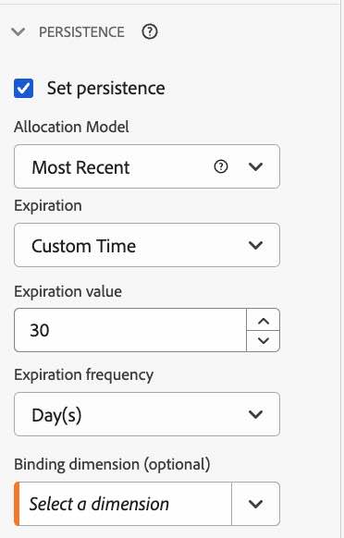Increase the expiration value with up arrow
Viewport: 344px width, 538px height.
264,320
